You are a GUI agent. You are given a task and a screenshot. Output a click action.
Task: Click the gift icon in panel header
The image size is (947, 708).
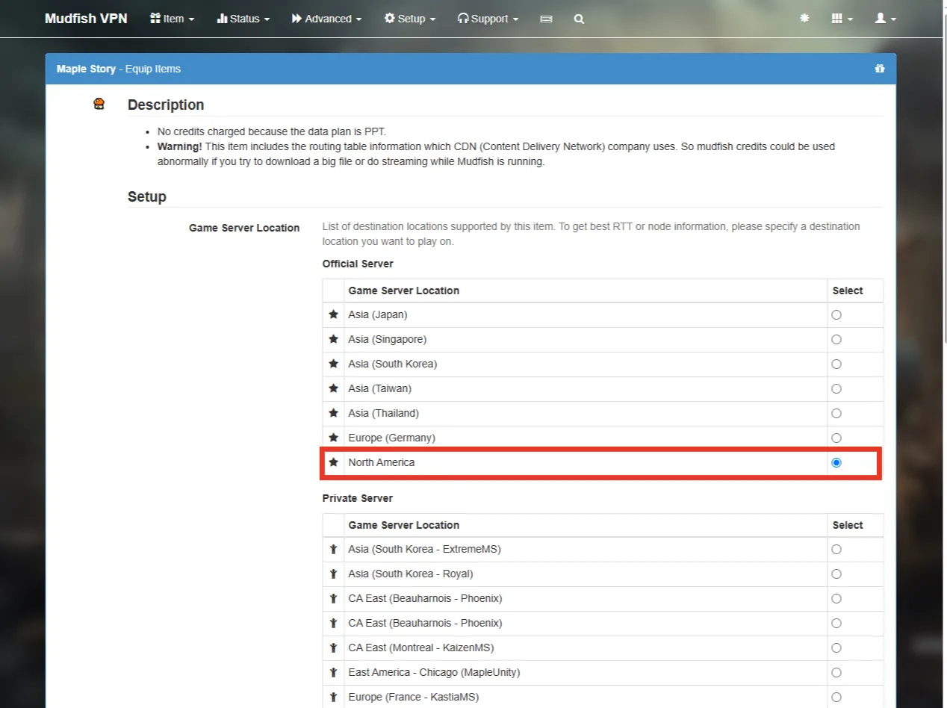click(880, 69)
